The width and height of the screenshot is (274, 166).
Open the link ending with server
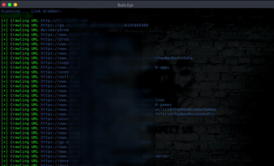162,156
